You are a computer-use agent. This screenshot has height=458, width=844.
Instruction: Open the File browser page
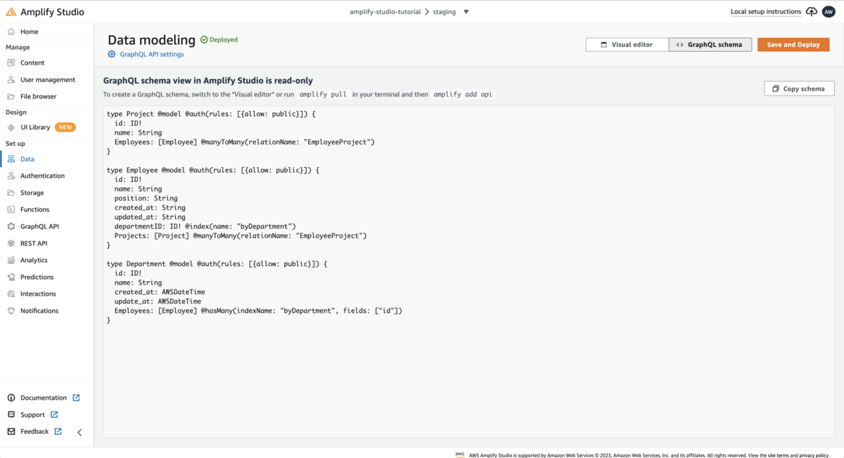point(39,96)
